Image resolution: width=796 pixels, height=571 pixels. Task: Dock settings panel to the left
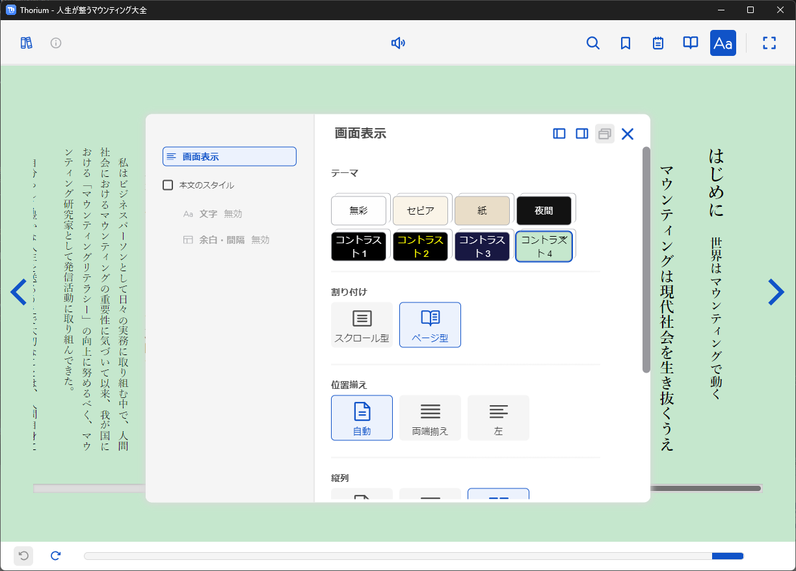559,133
